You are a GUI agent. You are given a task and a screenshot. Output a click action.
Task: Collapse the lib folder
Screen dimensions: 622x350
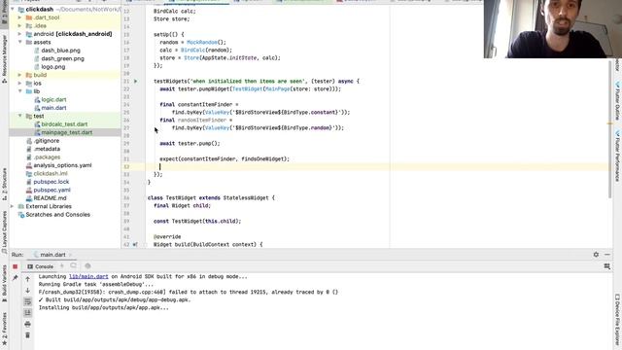[x=19, y=91]
